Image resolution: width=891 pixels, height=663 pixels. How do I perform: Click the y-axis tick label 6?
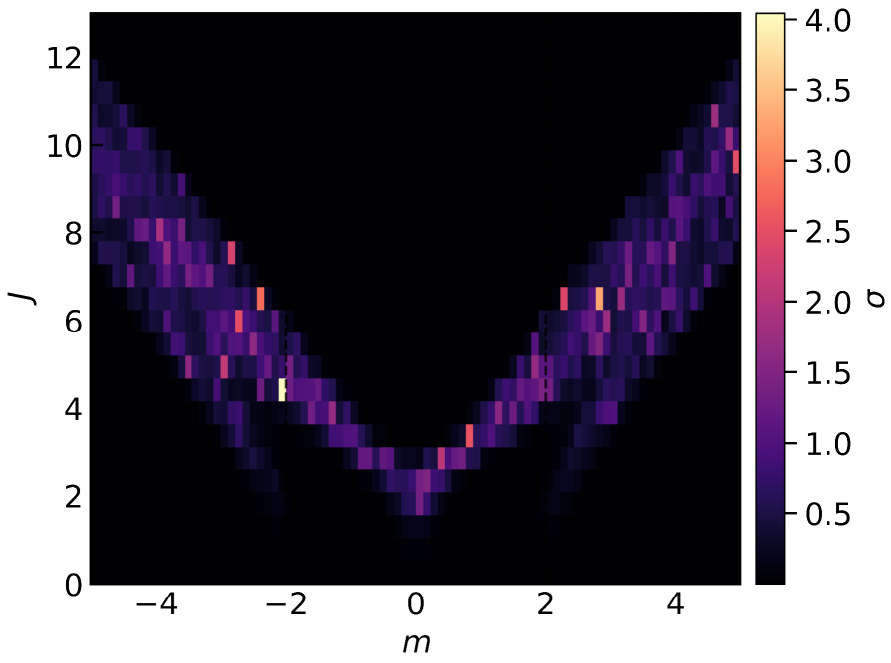tap(71, 321)
